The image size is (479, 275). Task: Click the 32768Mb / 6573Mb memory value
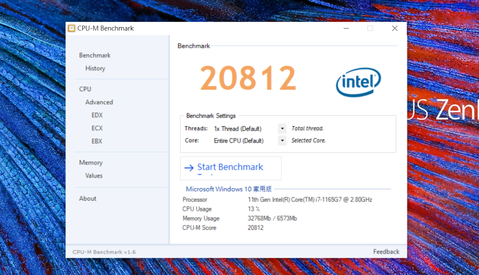272,219
